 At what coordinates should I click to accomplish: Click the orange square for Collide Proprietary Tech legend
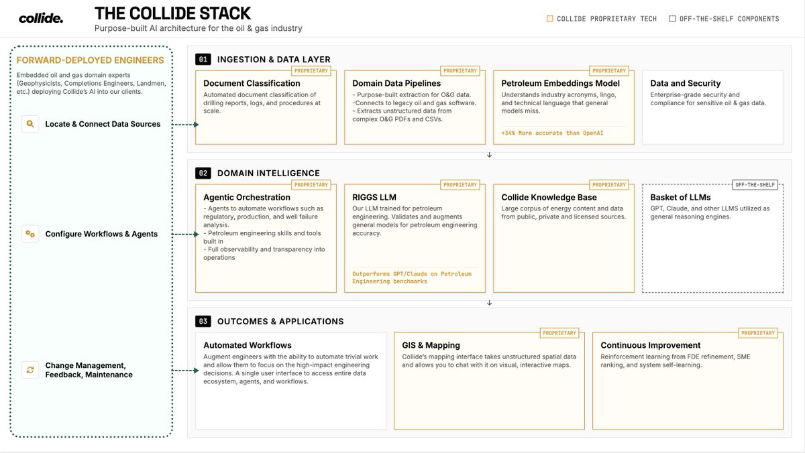coord(550,19)
